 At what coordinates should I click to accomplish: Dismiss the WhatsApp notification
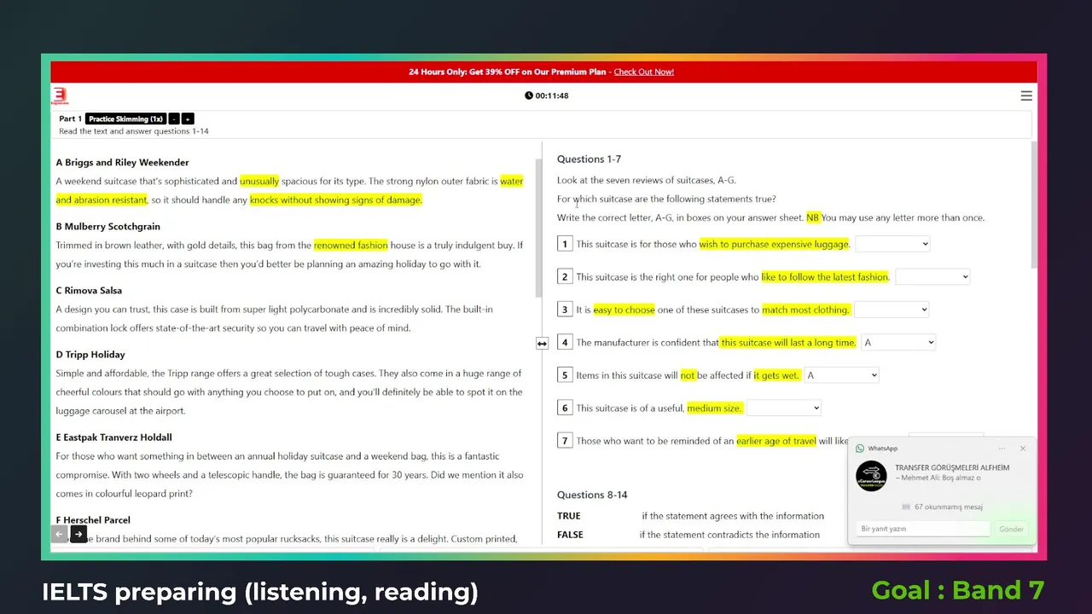click(1023, 448)
